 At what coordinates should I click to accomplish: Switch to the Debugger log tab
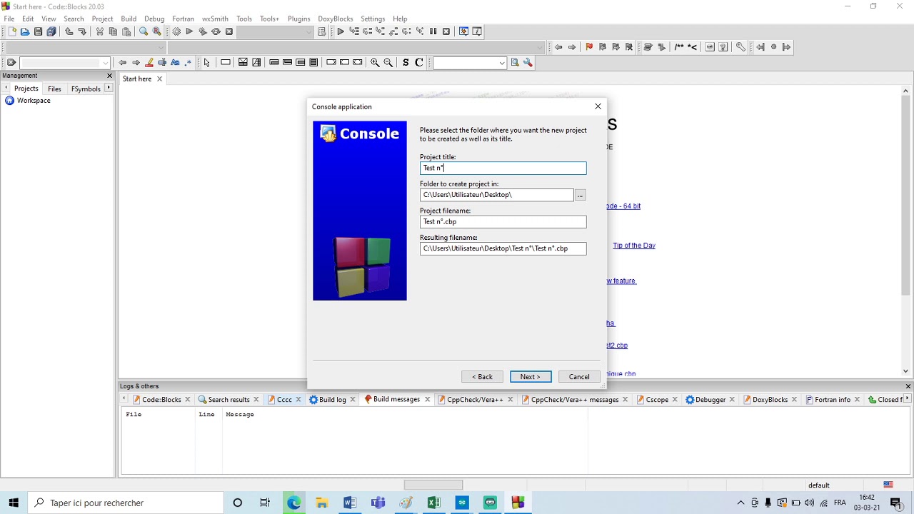[x=710, y=400]
